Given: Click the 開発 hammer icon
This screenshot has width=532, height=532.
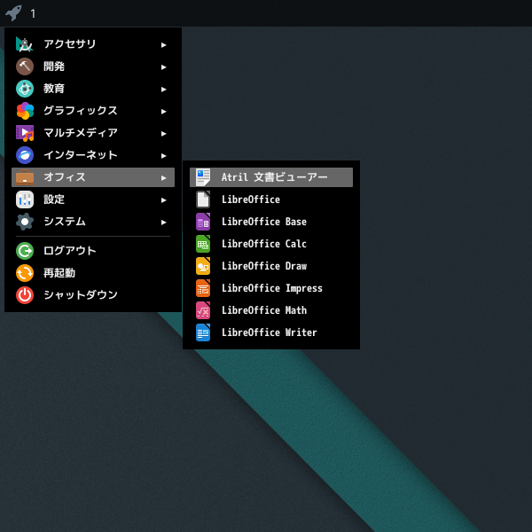Looking at the screenshot, I should 25,66.
